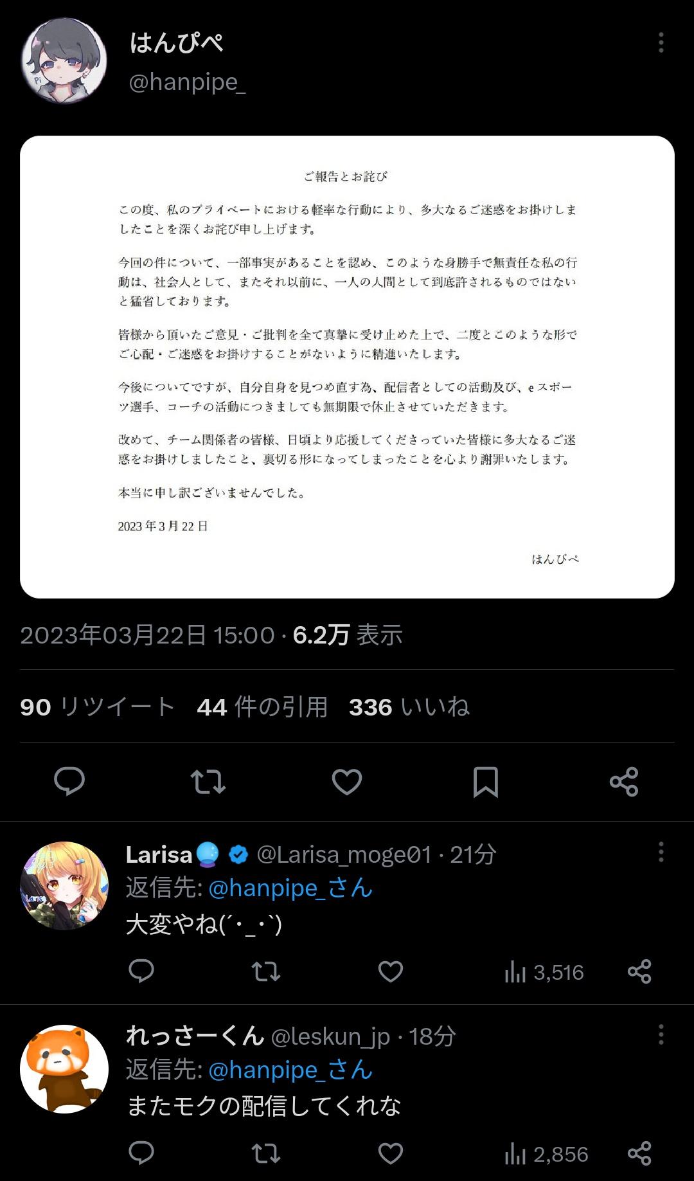Open the apology statement image
The image size is (694, 1181).
click(x=347, y=367)
